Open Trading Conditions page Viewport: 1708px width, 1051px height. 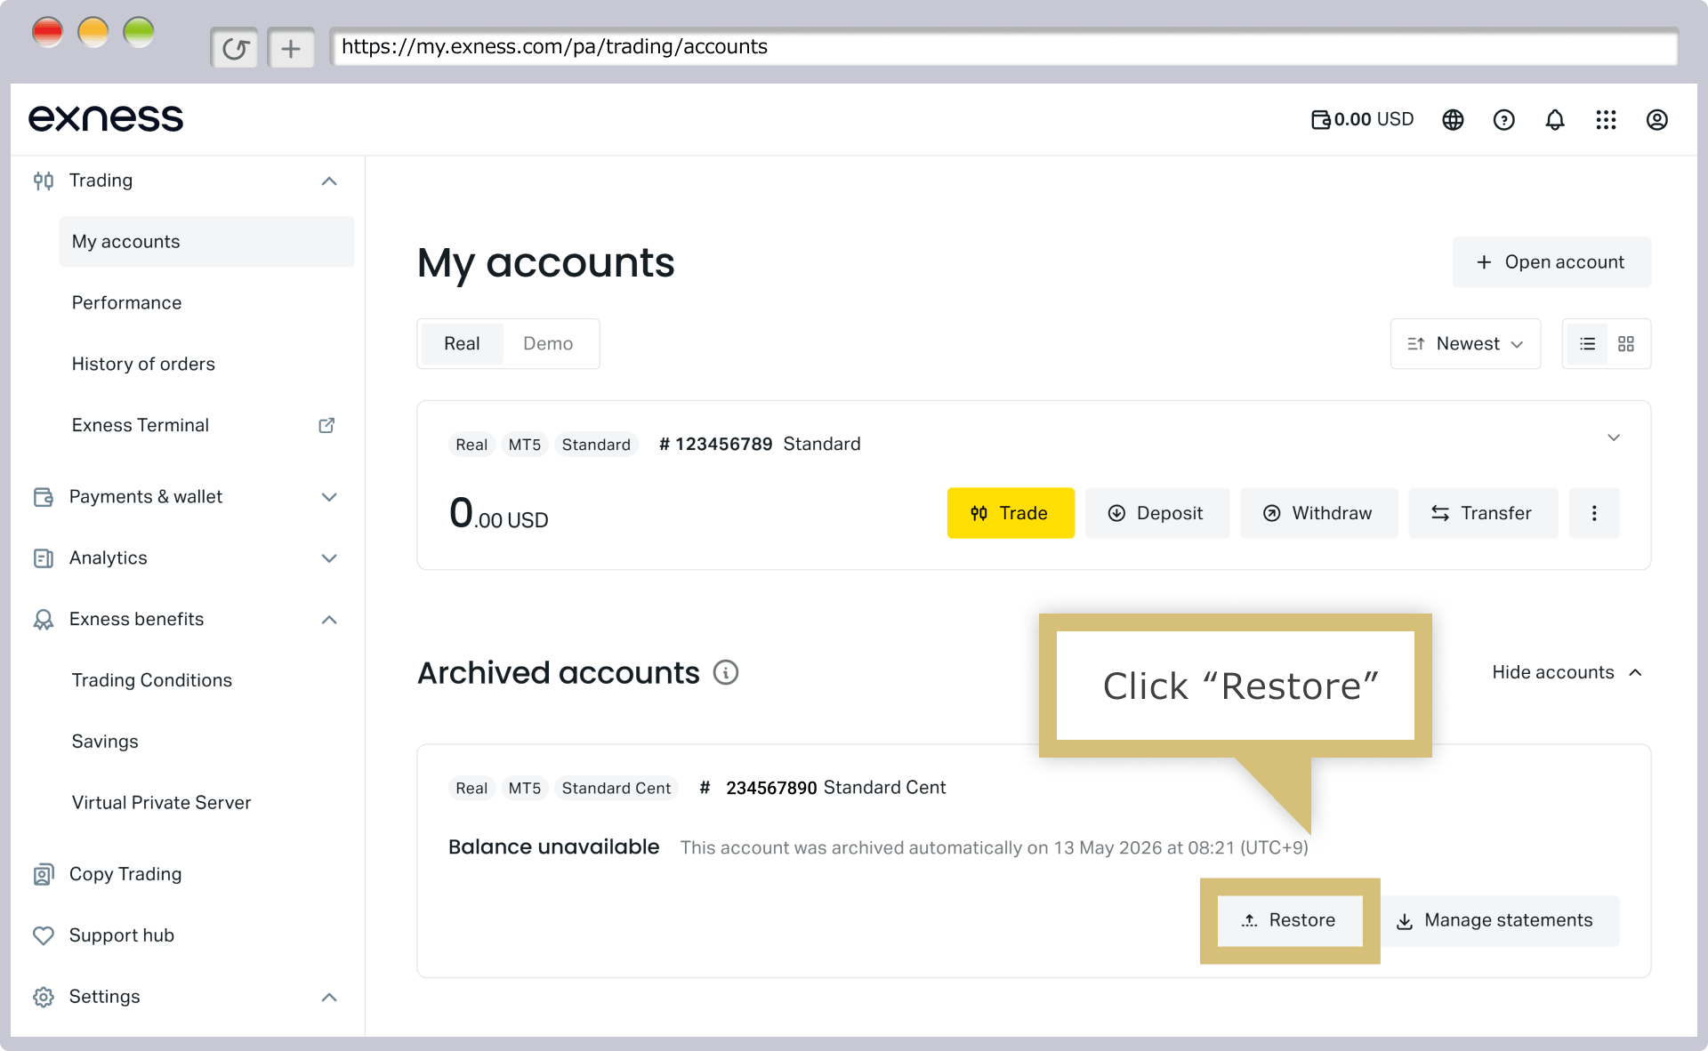pos(152,681)
